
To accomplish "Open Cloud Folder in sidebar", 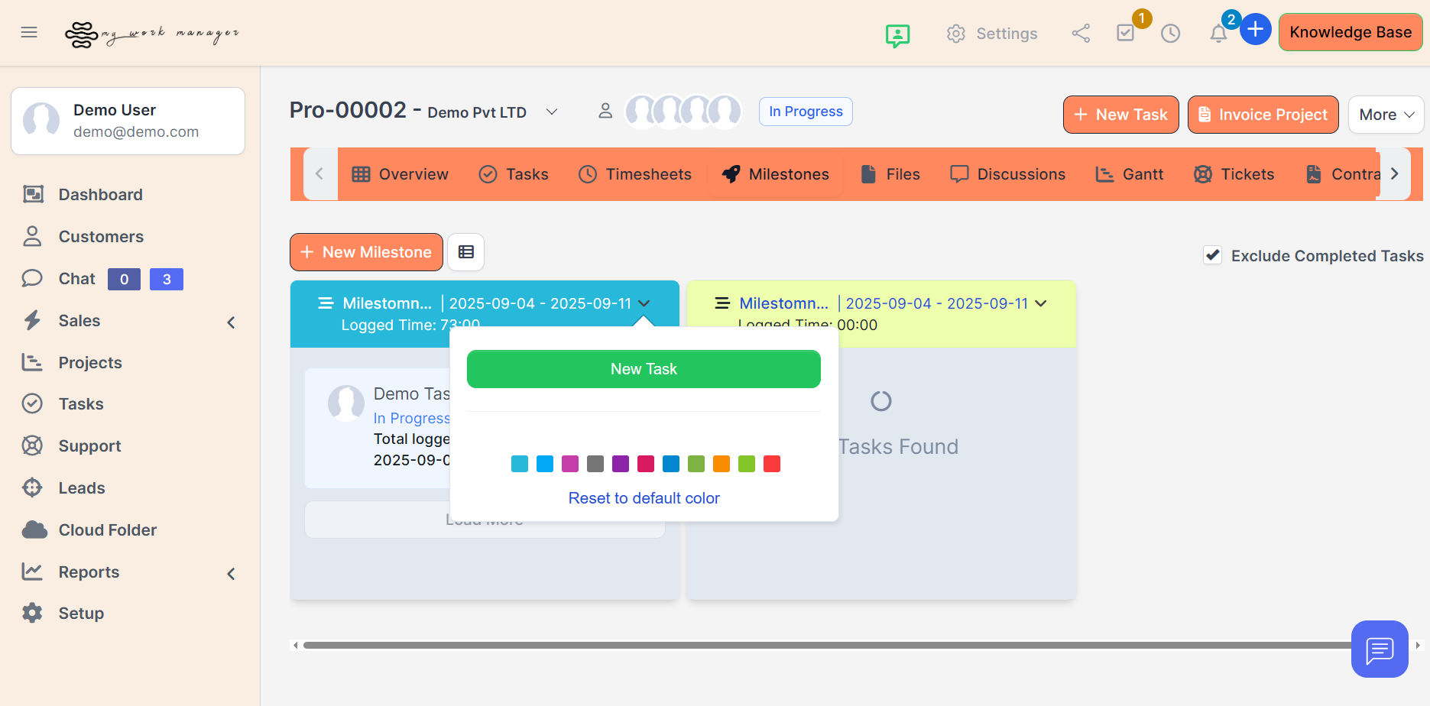I will (107, 530).
